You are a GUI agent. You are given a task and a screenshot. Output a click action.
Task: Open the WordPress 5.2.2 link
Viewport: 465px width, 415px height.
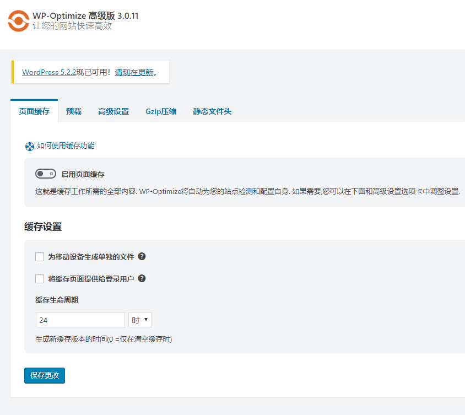pos(49,72)
